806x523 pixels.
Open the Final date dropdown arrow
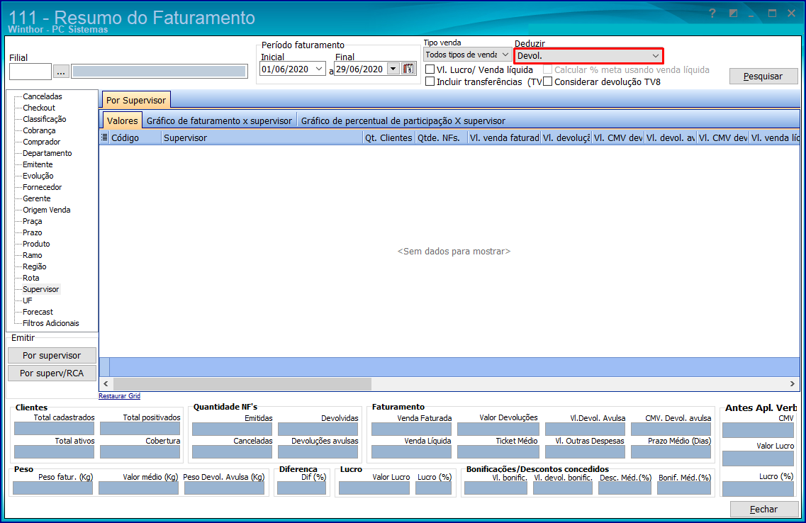coord(393,69)
